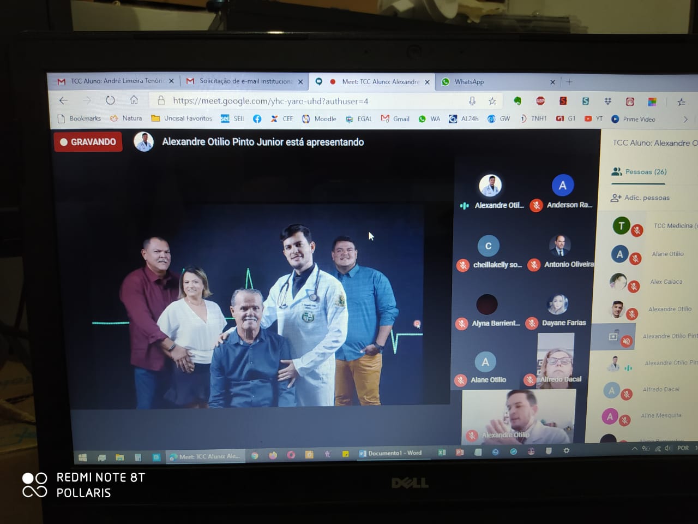Go back using browser back arrow
Image resolution: width=698 pixels, height=524 pixels.
click(x=63, y=100)
